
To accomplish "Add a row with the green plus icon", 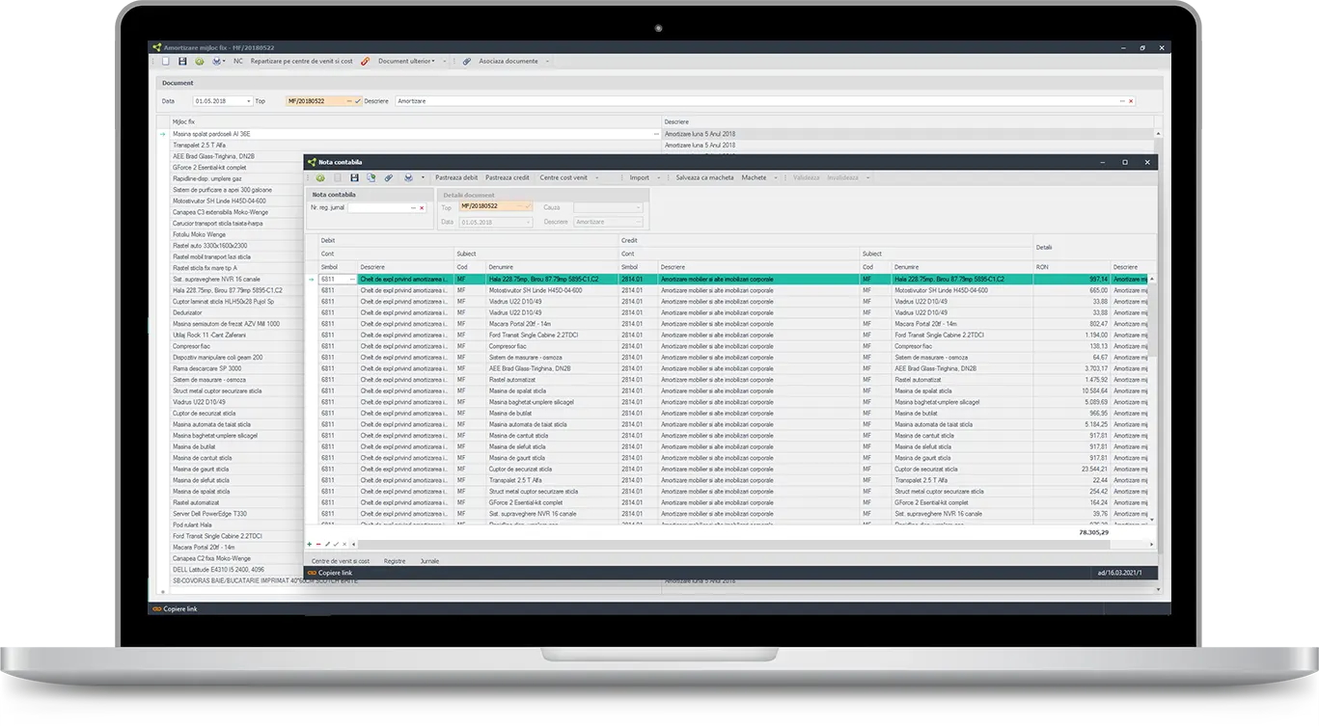I will click(x=310, y=544).
